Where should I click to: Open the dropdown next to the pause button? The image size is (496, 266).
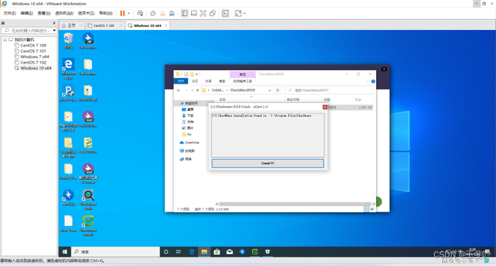click(x=129, y=13)
